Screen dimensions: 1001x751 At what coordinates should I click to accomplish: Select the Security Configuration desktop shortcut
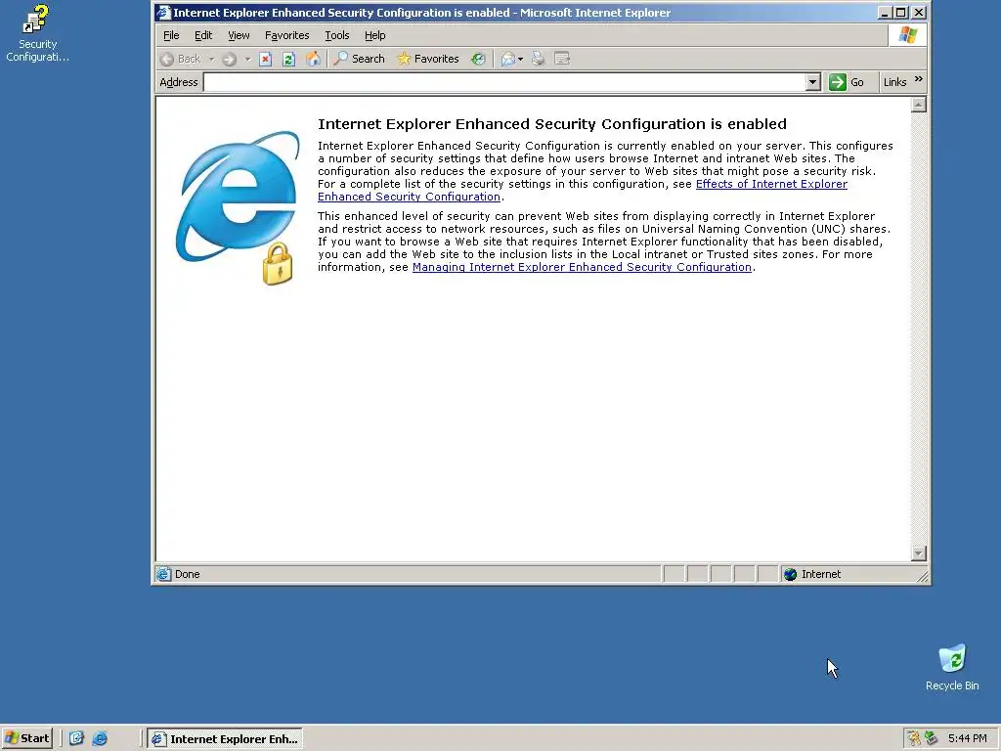click(37, 33)
